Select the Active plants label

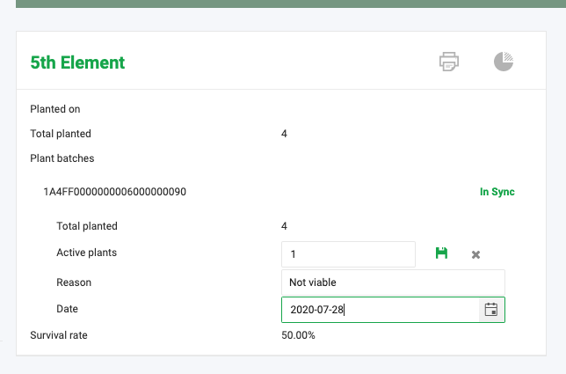click(87, 253)
